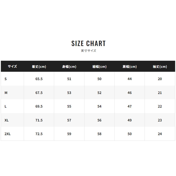The width and height of the screenshot is (176, 176).
Task: Select the M size row label
Action: (x=6, y=93)
